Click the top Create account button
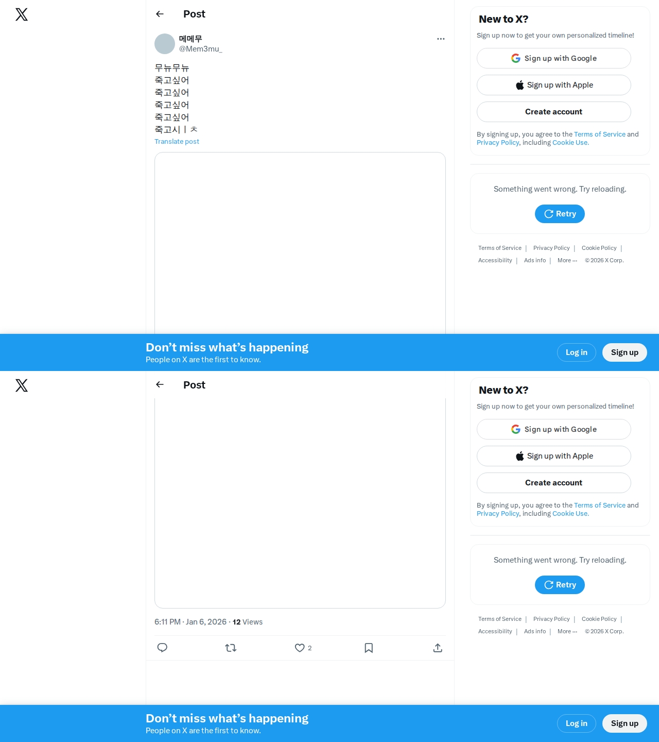This screenshot has width=659, height=742. [554, 112]
